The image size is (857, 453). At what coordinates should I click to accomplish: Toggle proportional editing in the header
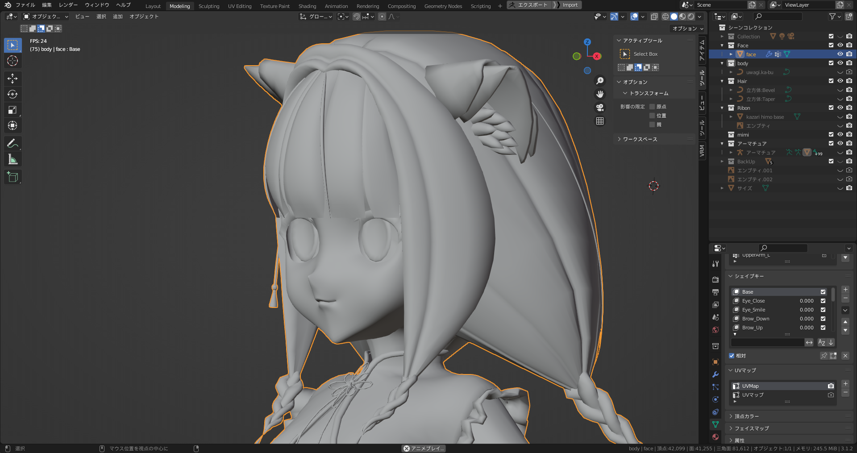point(382,17)
